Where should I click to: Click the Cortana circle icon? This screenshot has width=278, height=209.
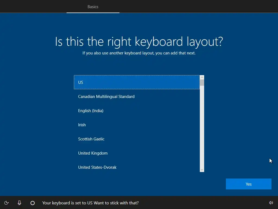(33, 203)
